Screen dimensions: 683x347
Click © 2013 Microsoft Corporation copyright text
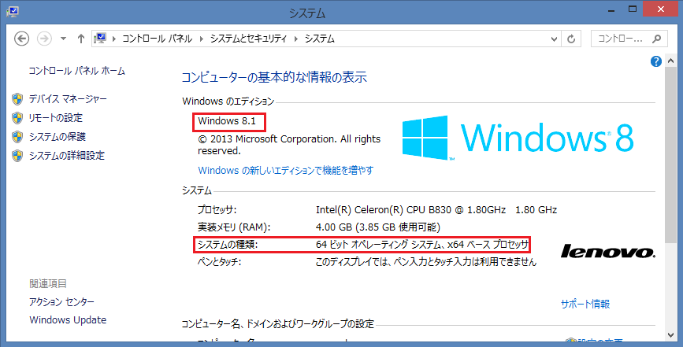click(x=289, y=145)
